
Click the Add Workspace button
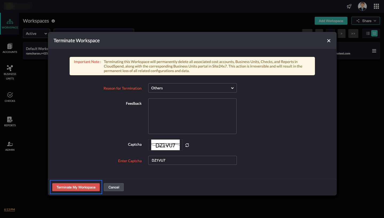(x=331, y=21)
